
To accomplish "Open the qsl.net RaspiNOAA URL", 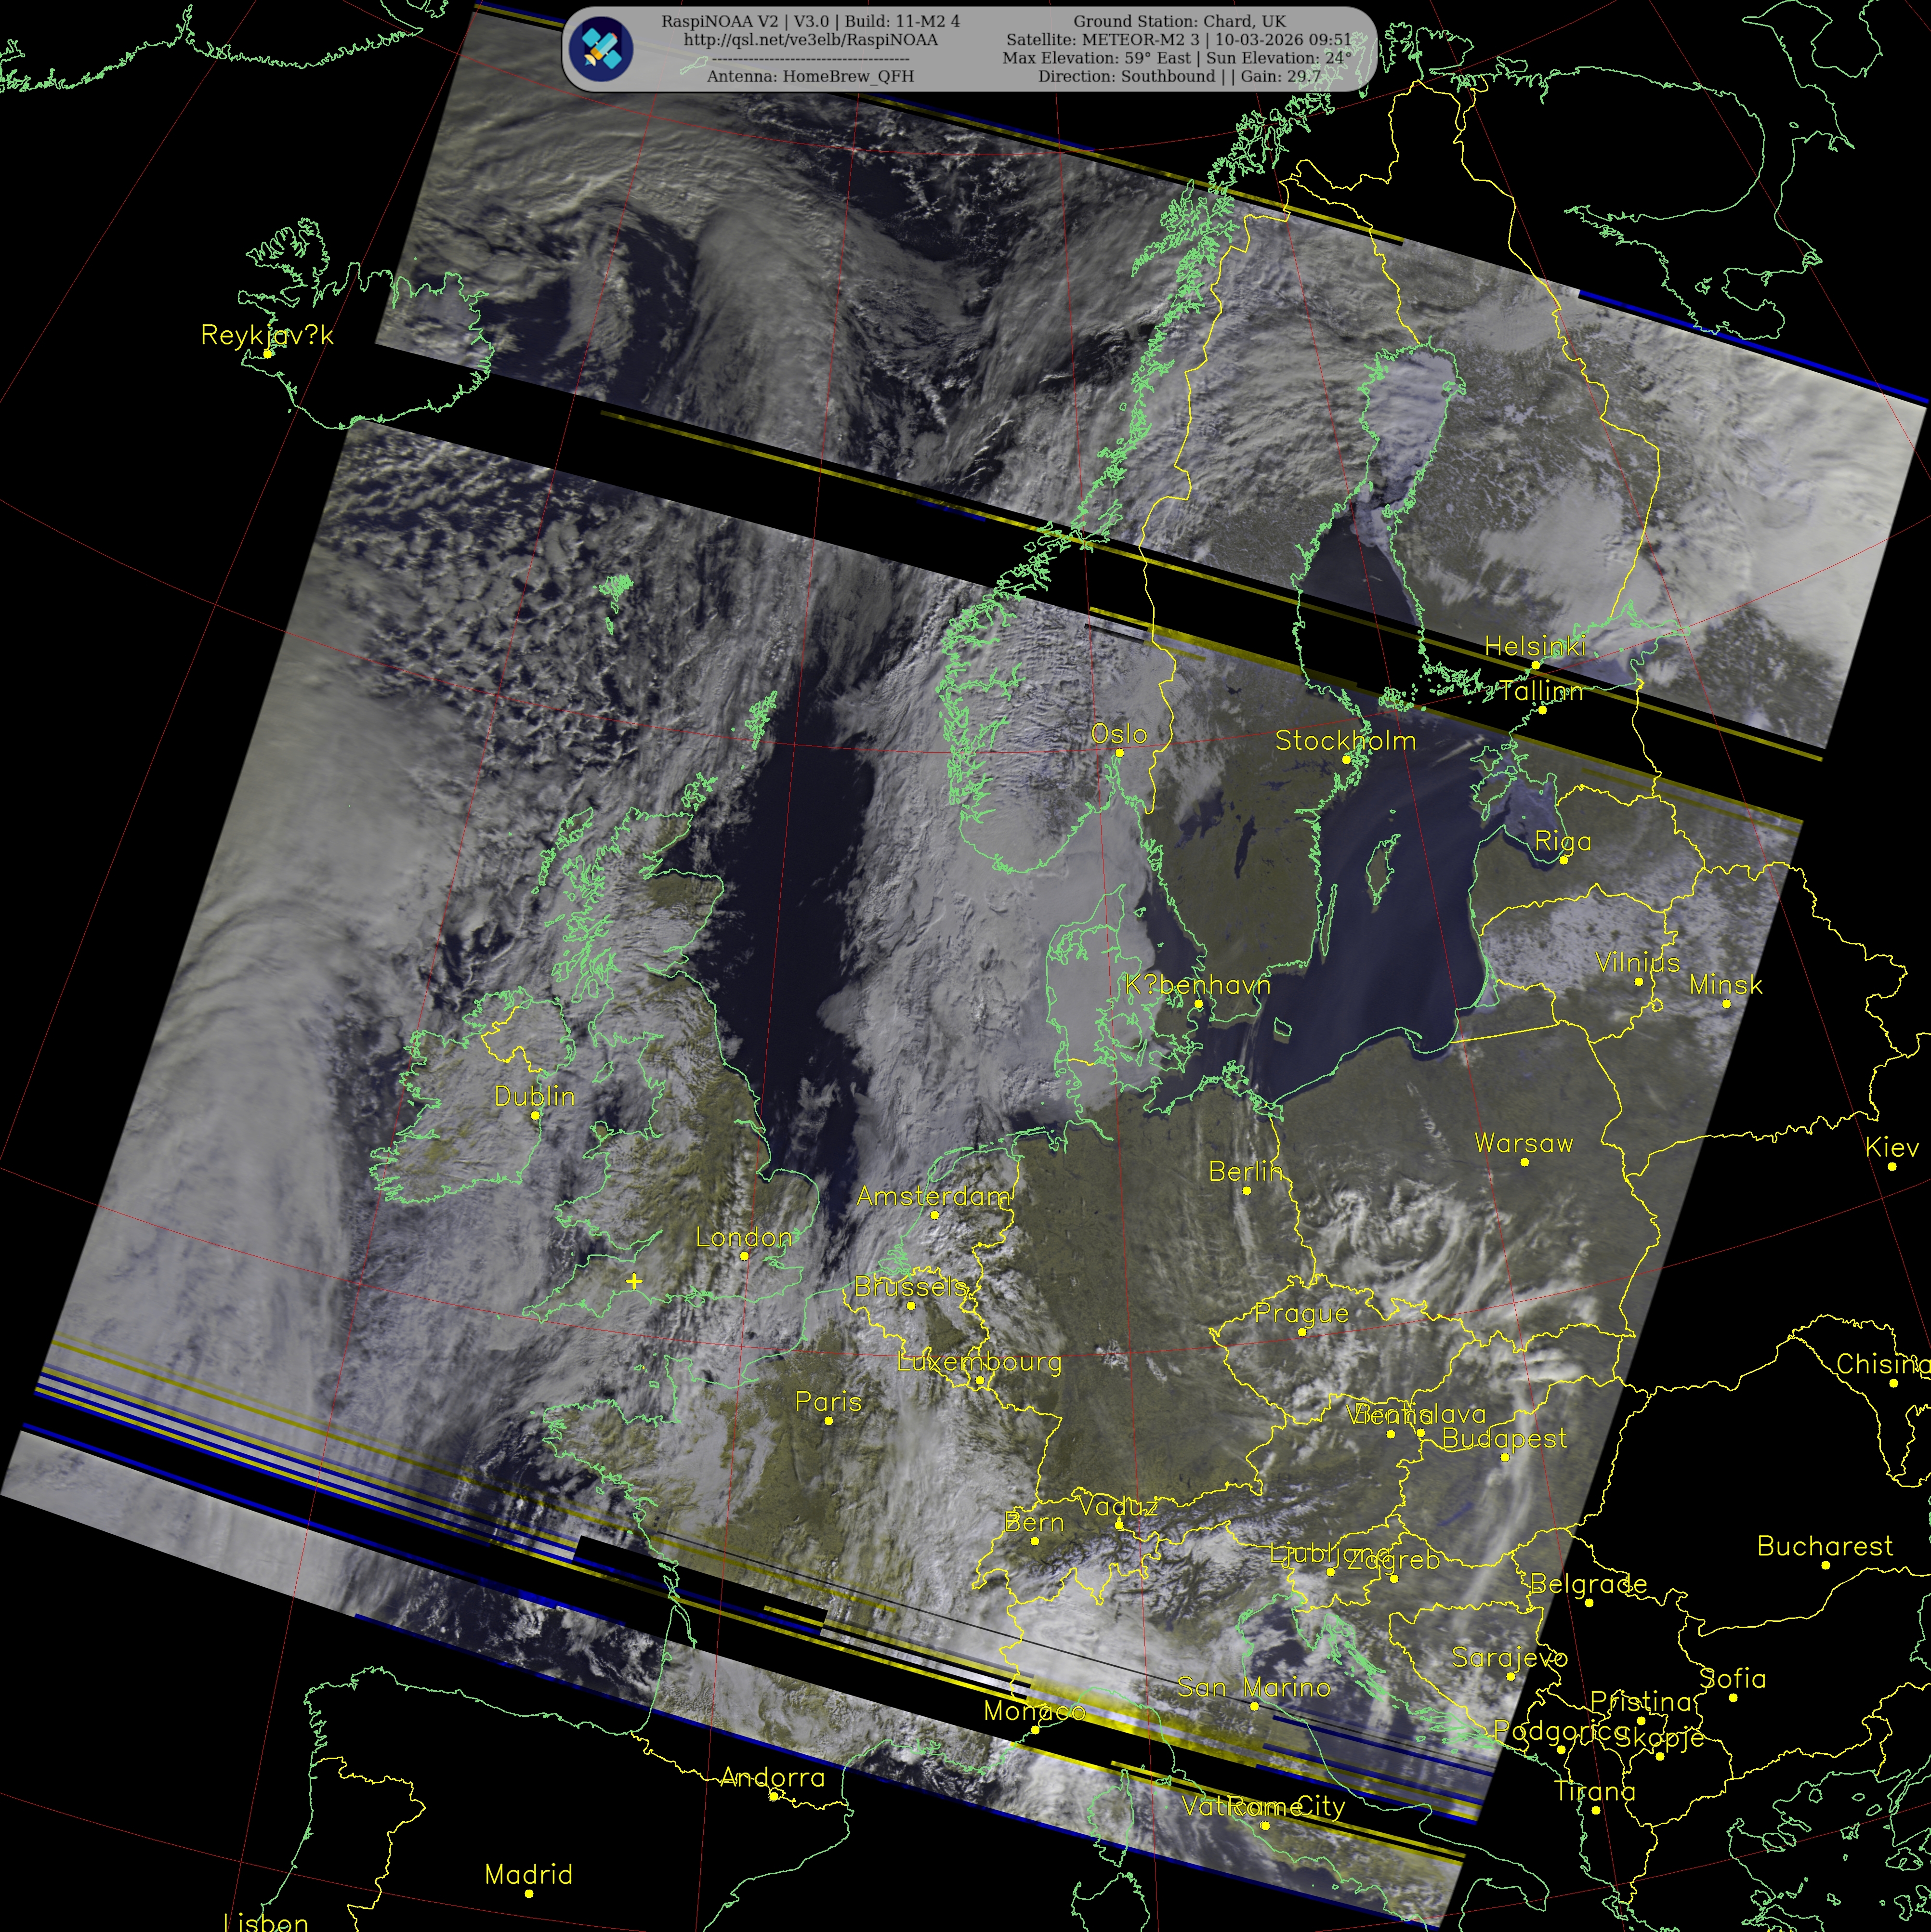I will 810,40.
